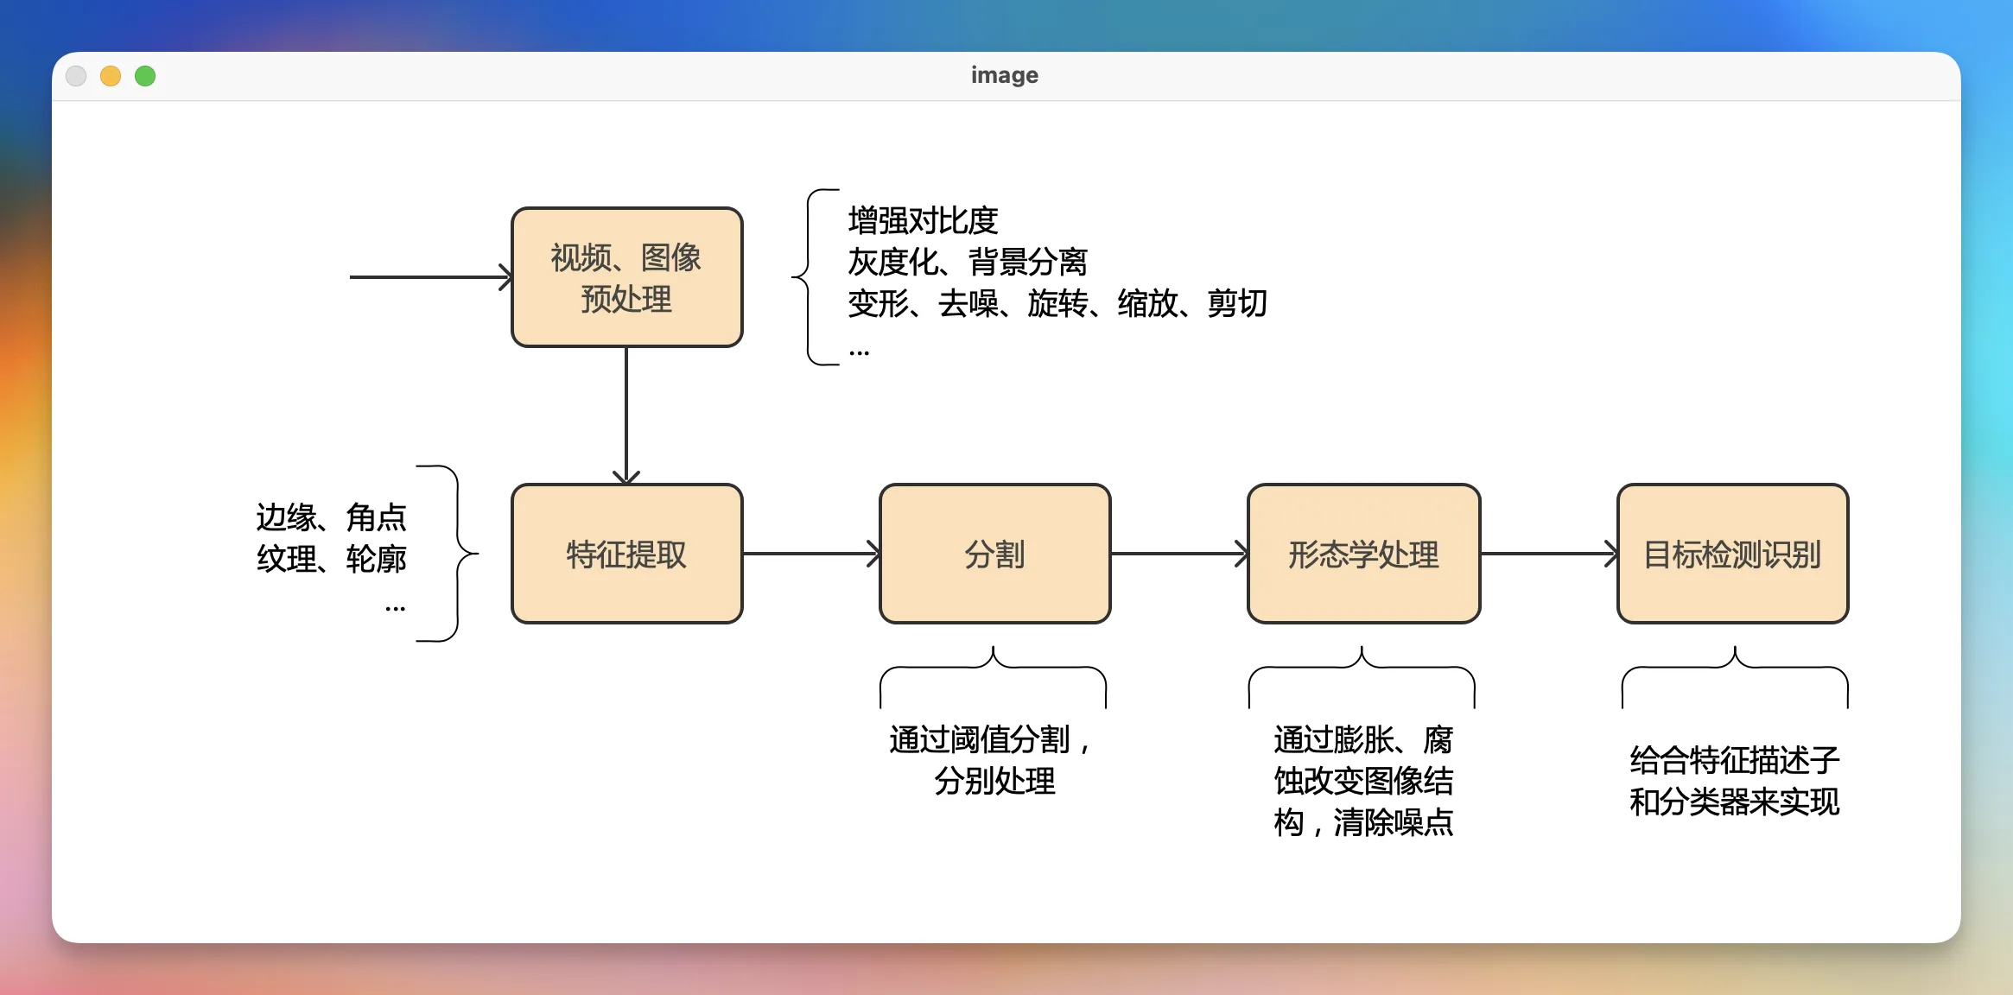Select the 分割 flowchart box
Viewport: 2013px width, 995px height.
(994, 555)
